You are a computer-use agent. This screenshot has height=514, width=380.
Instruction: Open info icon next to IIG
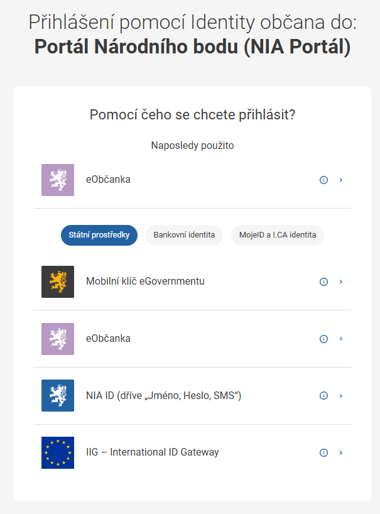pyautogui.click(x=323, y=452)
